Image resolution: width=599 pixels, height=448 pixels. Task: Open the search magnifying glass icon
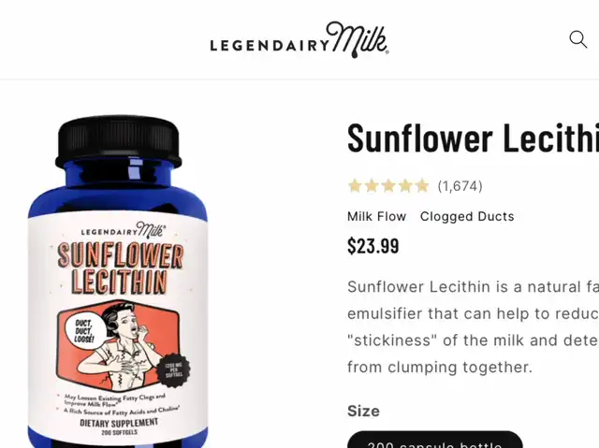point(578,39)
